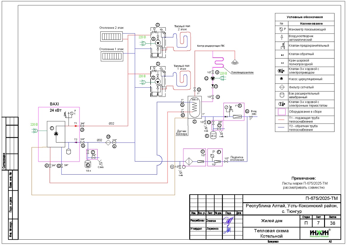Click the 'Тепловая схема Котельной' title cell
Screen dimensions: 347x245
click(271, 233)
